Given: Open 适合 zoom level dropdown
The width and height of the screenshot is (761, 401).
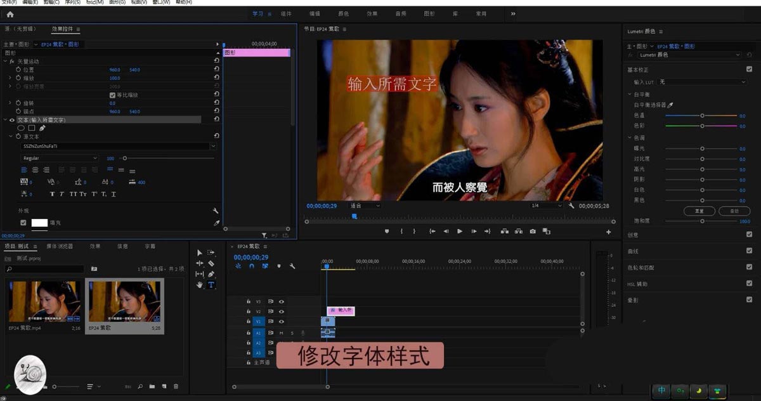Looking at the screenshot, I should tap(365, 206).
